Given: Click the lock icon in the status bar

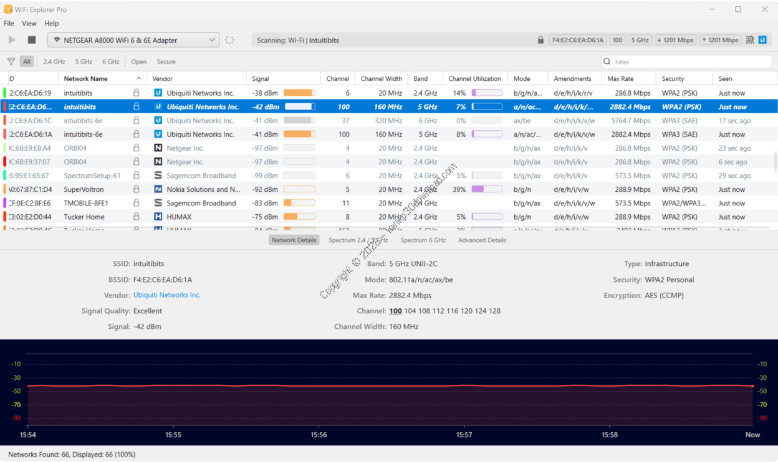Looking at the screenshot, I should click(540, 40).
